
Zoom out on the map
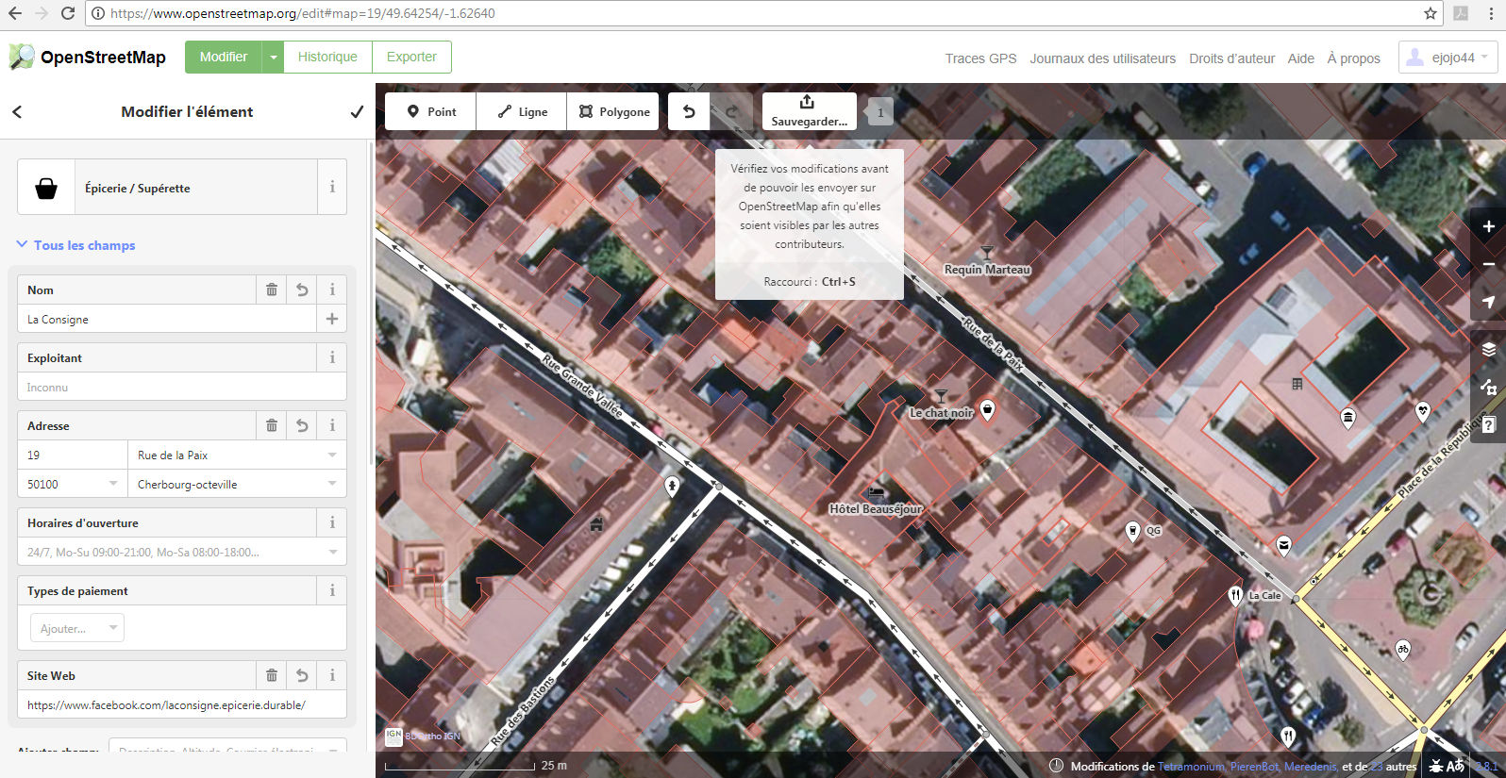coord(1488,264)
